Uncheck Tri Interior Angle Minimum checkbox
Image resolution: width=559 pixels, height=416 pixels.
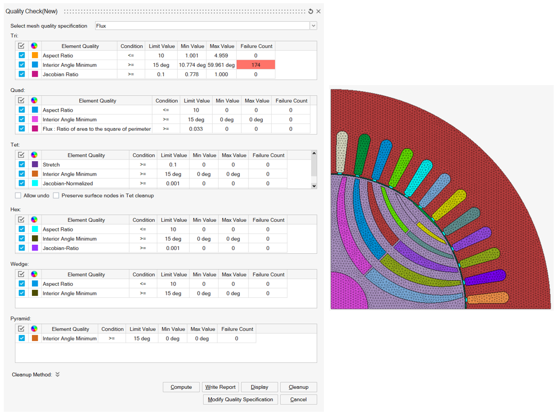22,65
